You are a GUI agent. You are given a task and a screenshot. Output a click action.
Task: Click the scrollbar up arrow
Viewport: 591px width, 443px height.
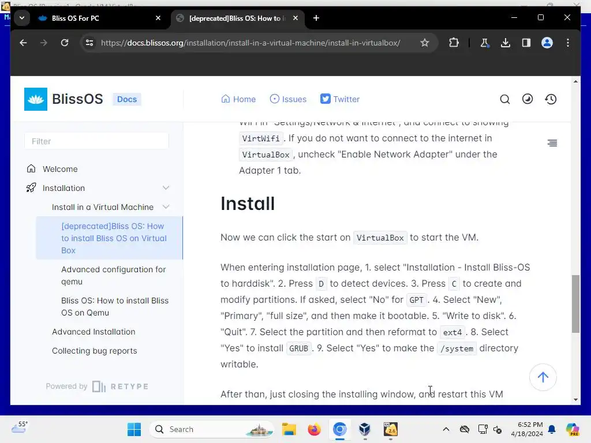pos(575,81)
